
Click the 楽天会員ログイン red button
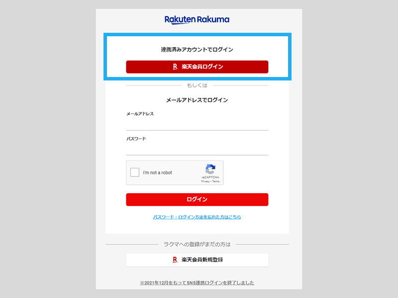[197, 67]
